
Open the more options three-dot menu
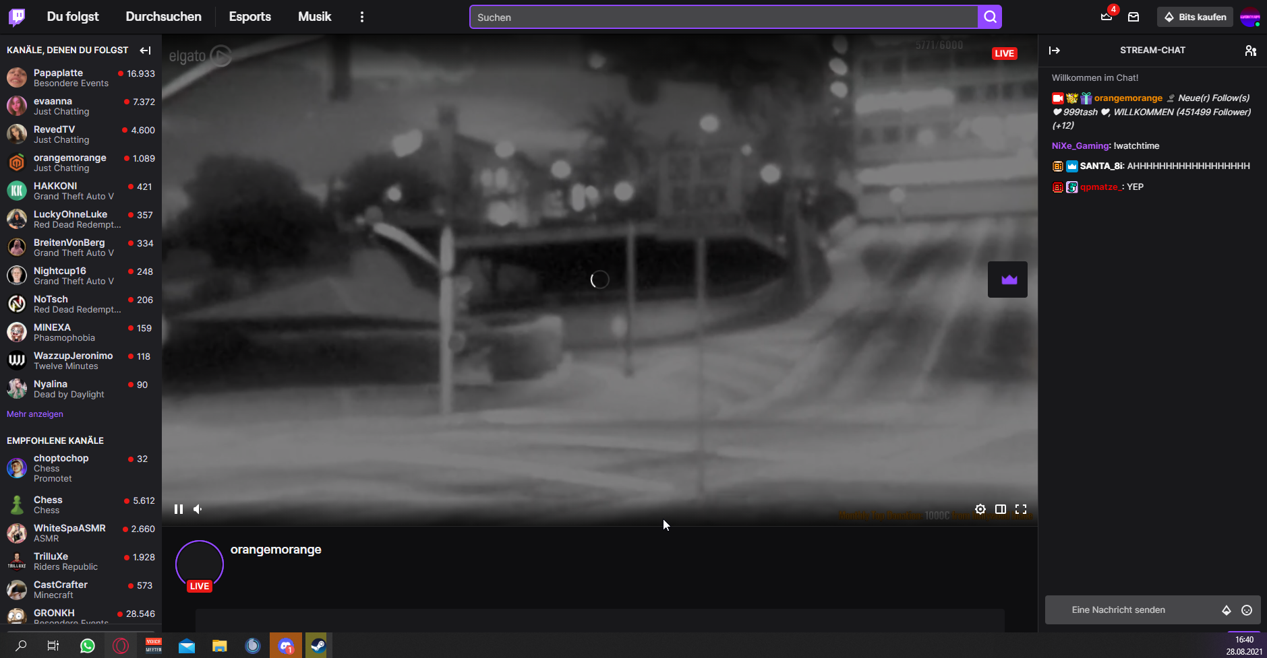362,17
